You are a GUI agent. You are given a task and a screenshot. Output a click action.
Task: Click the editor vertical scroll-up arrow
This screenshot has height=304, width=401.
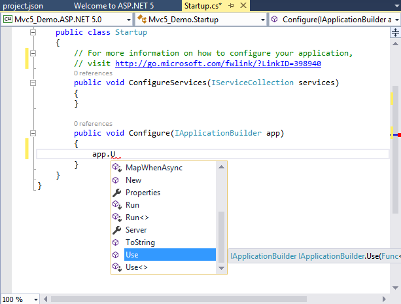[395, 44]
